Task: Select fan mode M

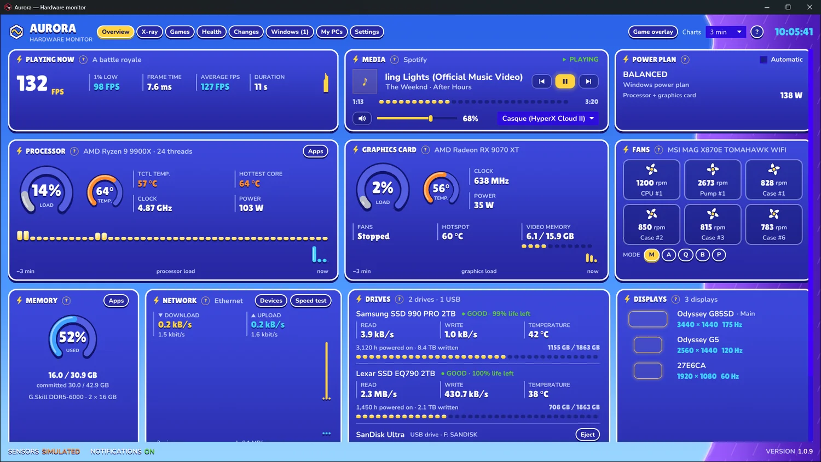Action: pyautogui.click(x=651, y=255)
